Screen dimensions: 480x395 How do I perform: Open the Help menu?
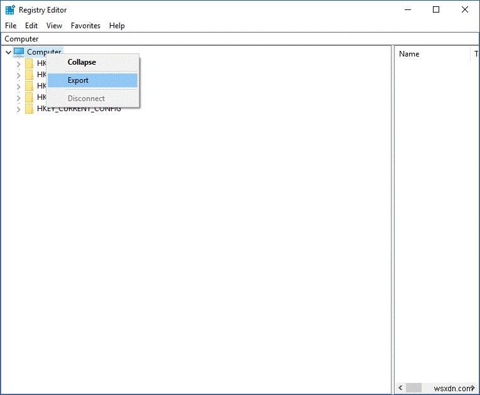coord(117,26)
